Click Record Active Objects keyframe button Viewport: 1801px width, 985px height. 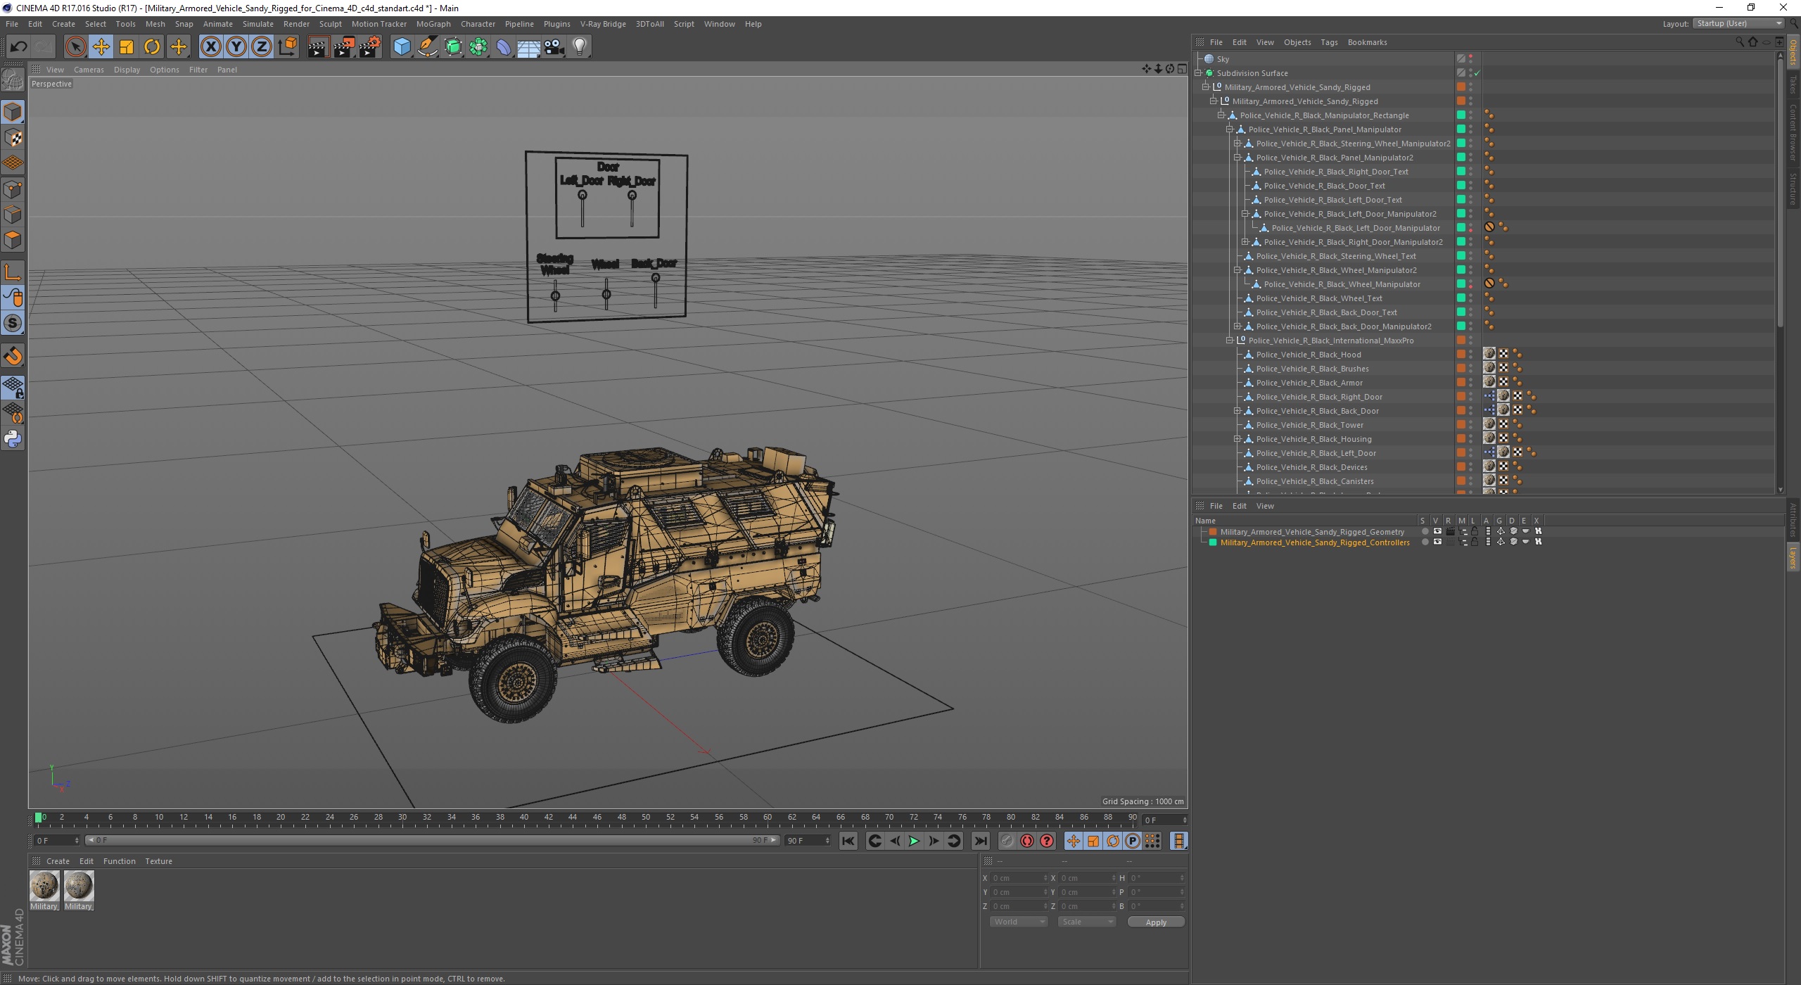coord(1007,841)
